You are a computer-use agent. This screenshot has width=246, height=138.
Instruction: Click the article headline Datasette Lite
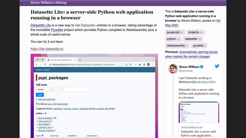92,15
